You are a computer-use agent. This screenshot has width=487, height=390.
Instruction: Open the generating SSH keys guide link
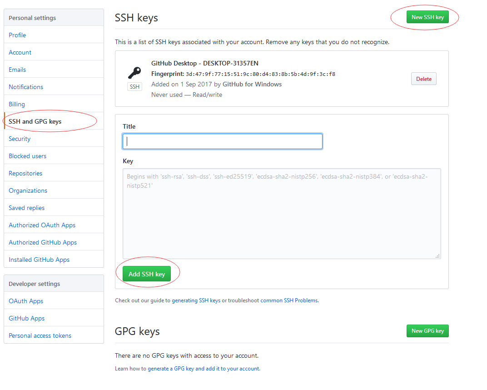tap(196, 300)
